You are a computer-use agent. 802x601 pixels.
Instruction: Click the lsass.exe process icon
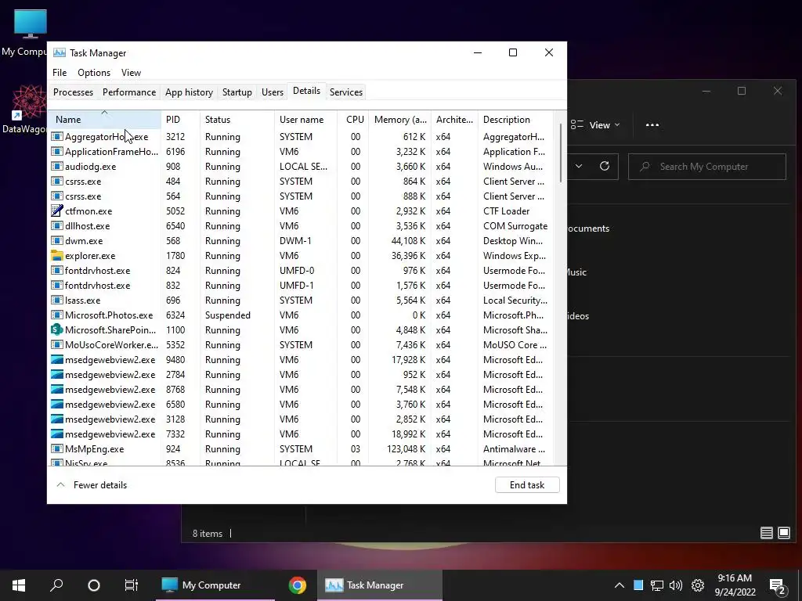56,300
